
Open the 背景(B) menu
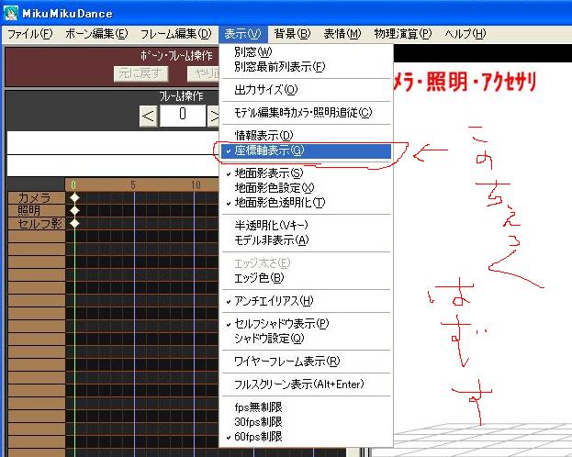pyautogui.click(x=292, y=34)
